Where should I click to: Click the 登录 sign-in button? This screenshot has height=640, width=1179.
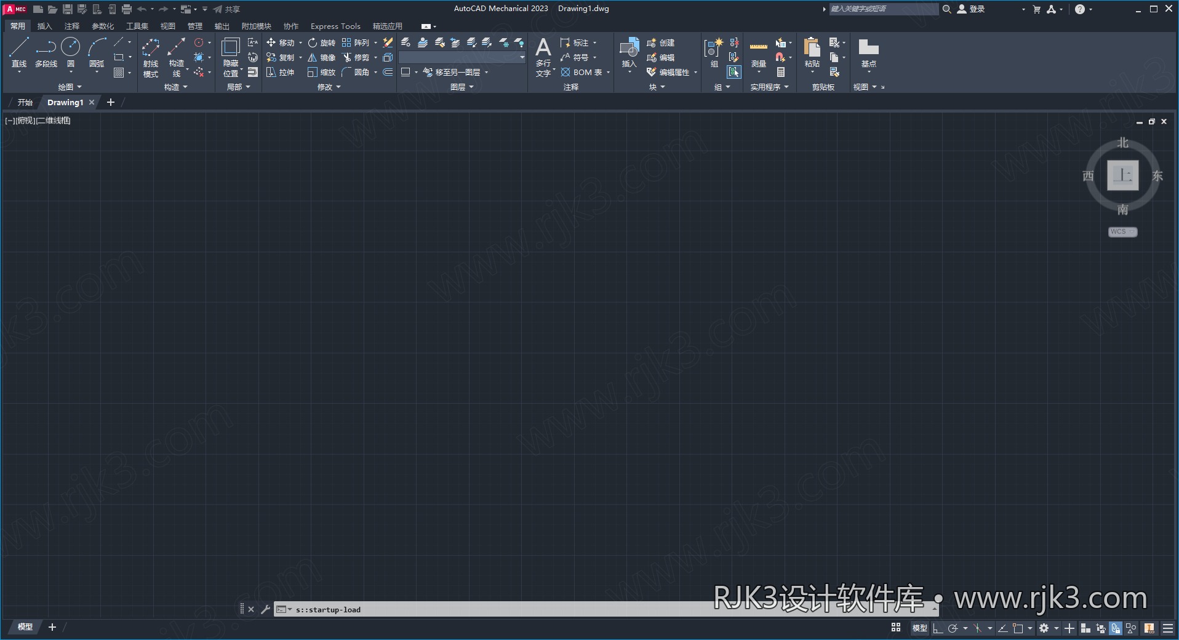click(971, 9)
